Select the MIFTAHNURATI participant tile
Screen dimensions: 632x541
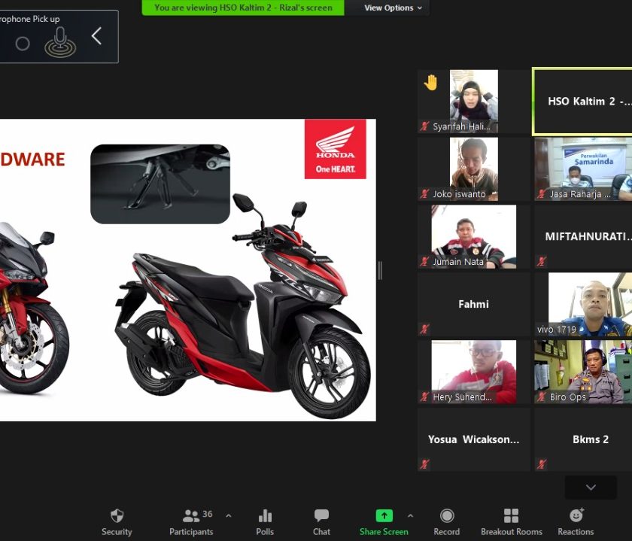coord(583,236)
